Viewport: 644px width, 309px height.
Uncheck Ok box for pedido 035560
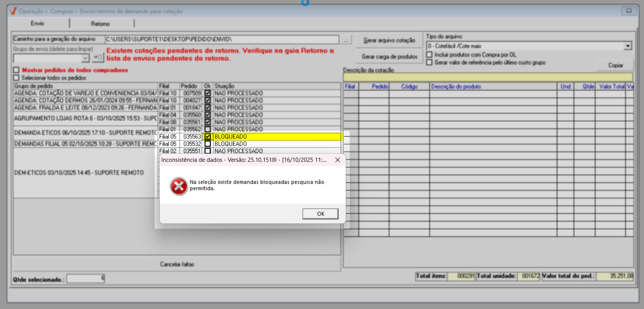208,115
